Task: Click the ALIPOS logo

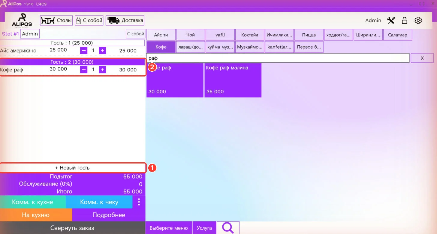Action: tap(22, 20)
